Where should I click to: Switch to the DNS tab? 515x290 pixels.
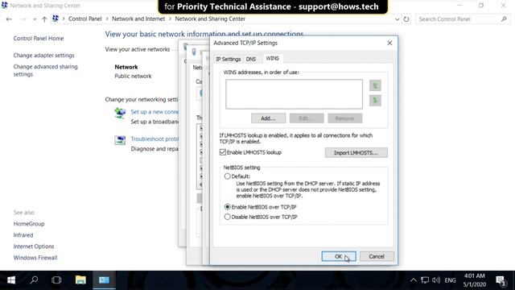coord(251,59)
